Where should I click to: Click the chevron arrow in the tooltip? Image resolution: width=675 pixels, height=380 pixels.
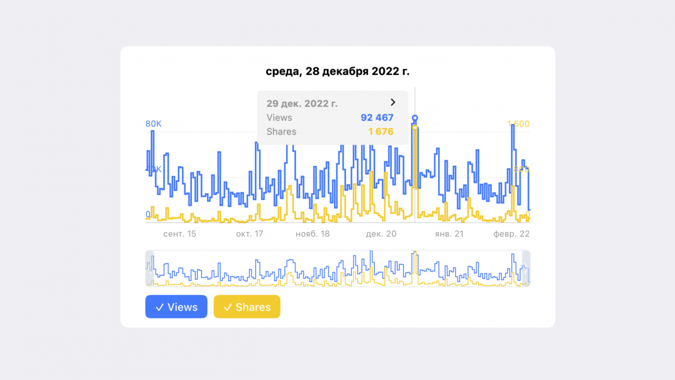[x=393, y=102]
